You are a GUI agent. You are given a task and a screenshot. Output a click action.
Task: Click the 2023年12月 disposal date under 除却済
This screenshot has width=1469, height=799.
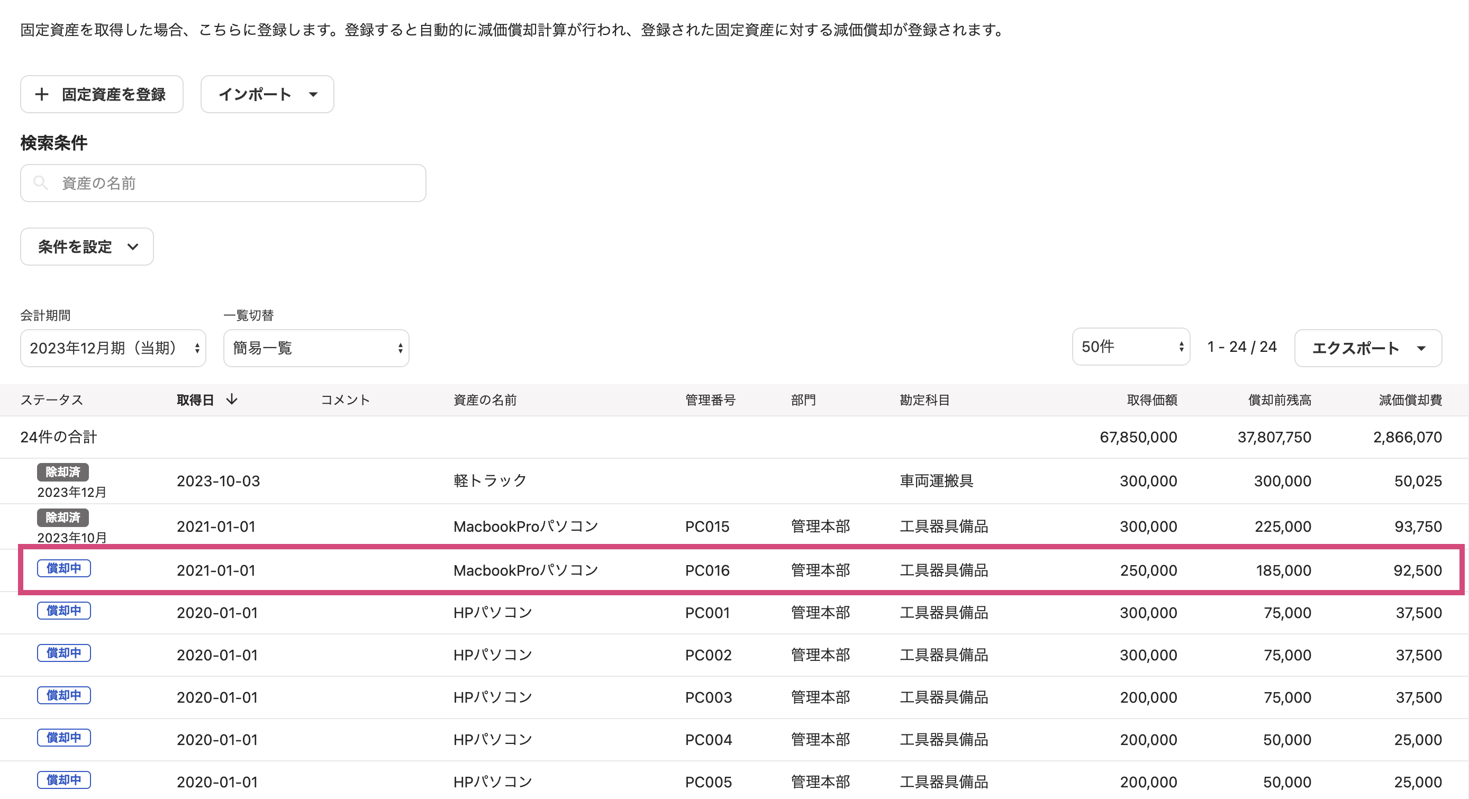pos(72,492)
